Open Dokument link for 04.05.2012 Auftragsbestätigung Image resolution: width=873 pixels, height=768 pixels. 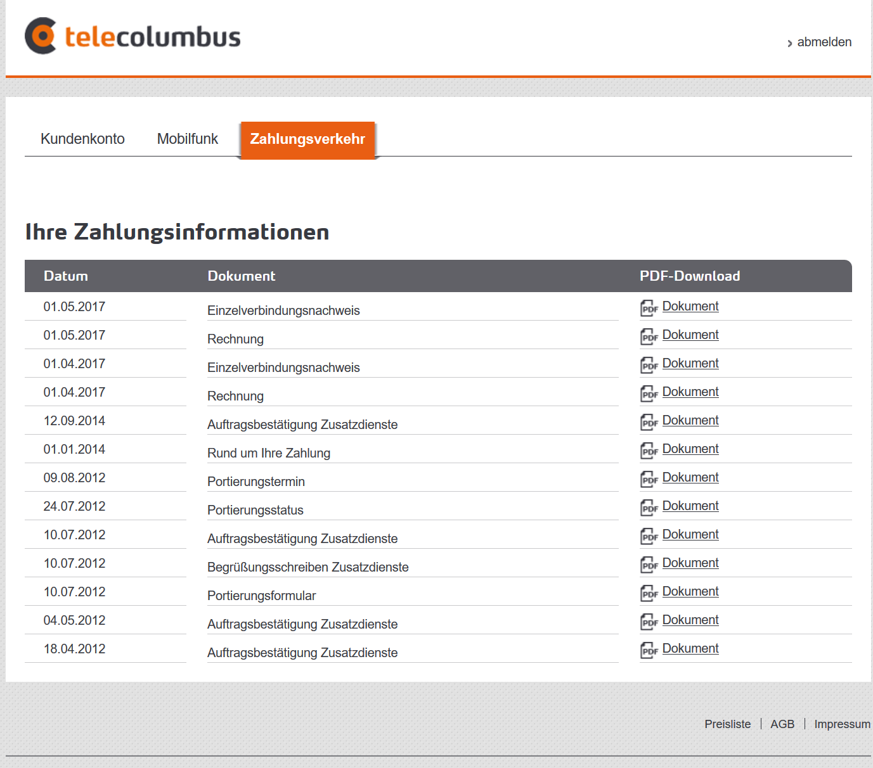coord(690,620)
